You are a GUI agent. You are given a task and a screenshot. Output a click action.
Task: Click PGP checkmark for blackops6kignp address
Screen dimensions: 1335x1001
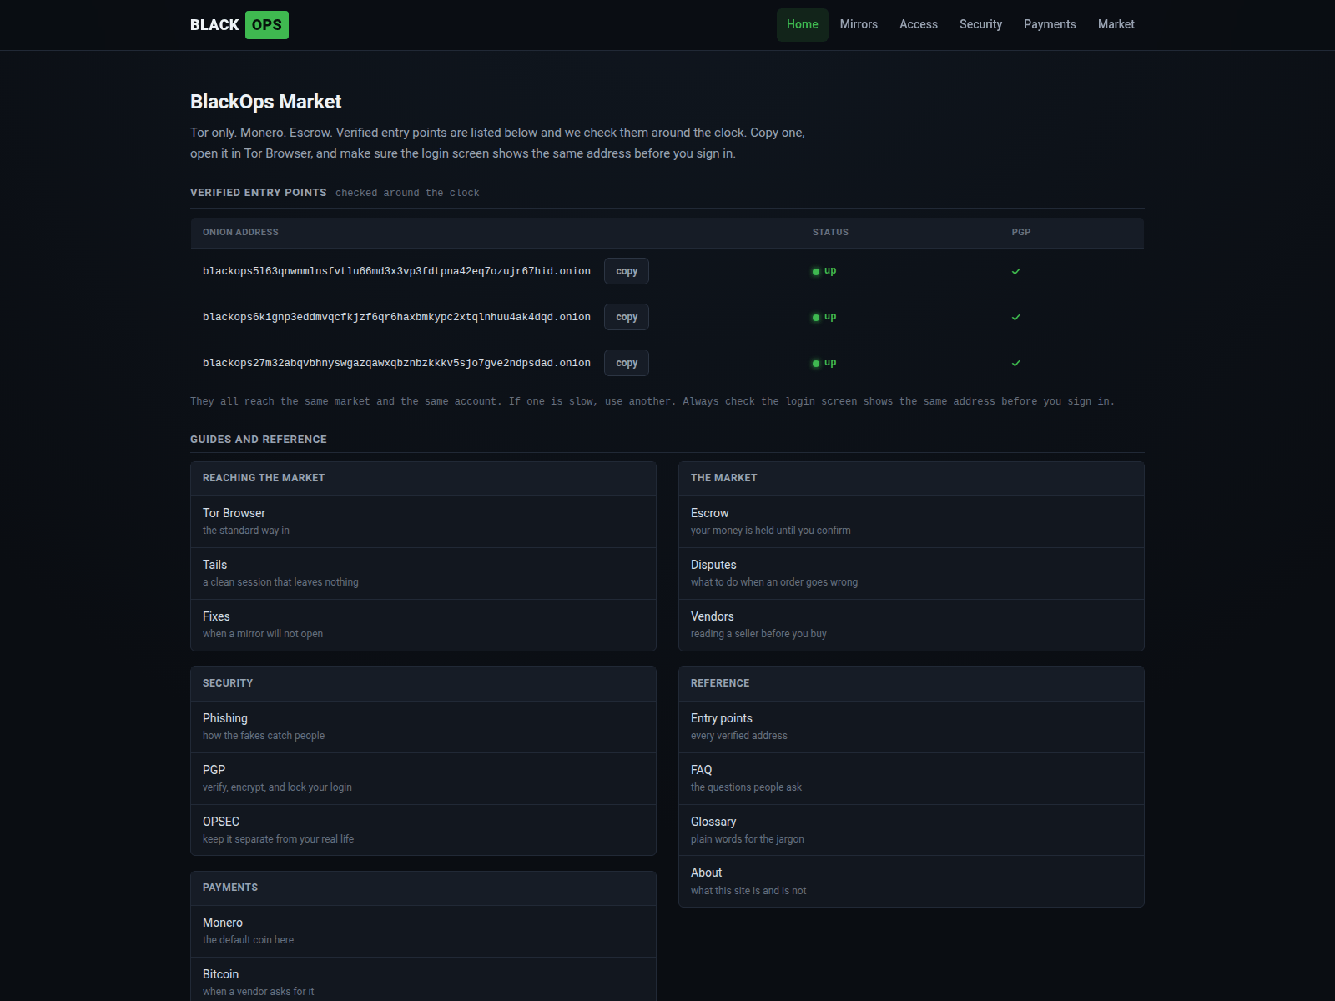click(x=1015, y=317)
